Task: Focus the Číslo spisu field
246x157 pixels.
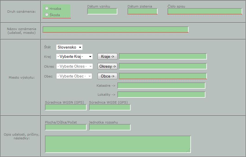Action: [205, 12]
